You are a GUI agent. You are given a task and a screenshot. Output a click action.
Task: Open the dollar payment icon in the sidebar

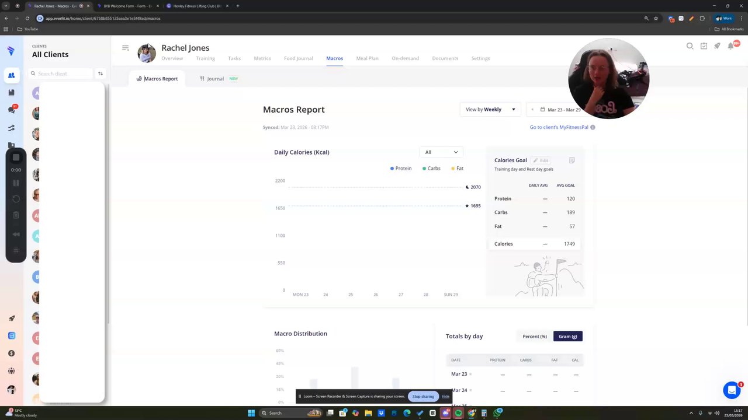[x=11, y=353]
